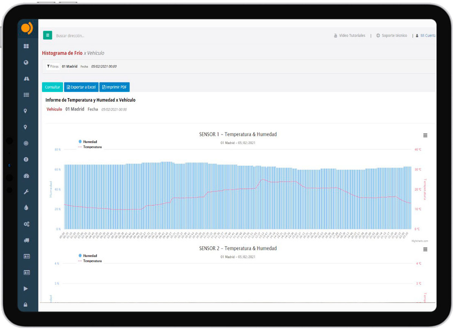The height and width of the screenshot is (329, 453).
Task: Open the dashboard grid icon in sidebar
Action: point(26,46)
